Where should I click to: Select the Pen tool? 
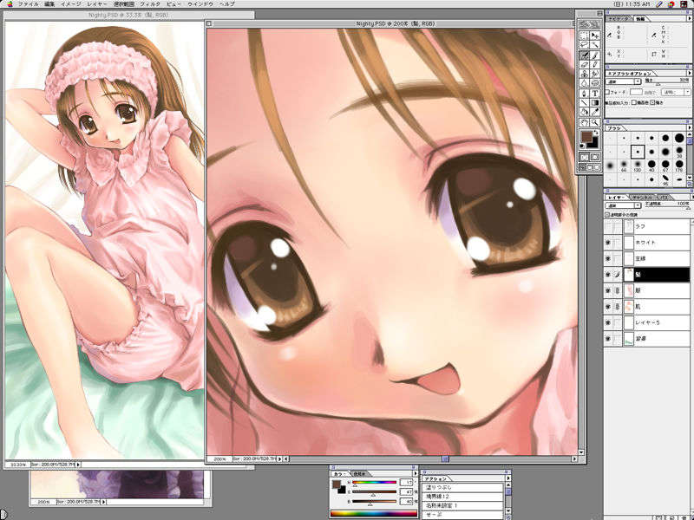(x=584, y=94)
